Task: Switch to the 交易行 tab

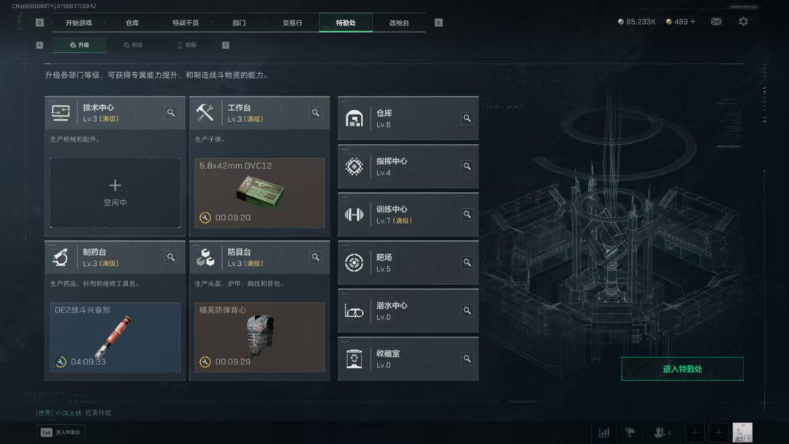Action: point(292,23)
